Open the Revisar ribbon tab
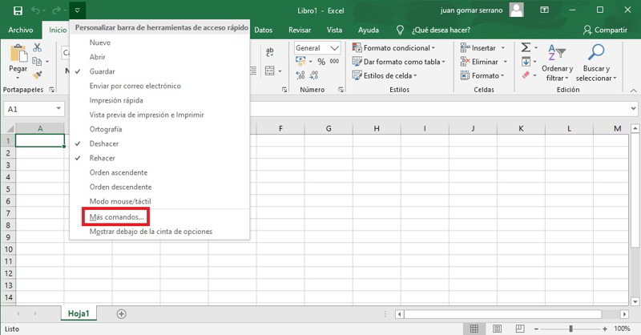The width and height of the screenshot is (641, 335). point(299,30)
